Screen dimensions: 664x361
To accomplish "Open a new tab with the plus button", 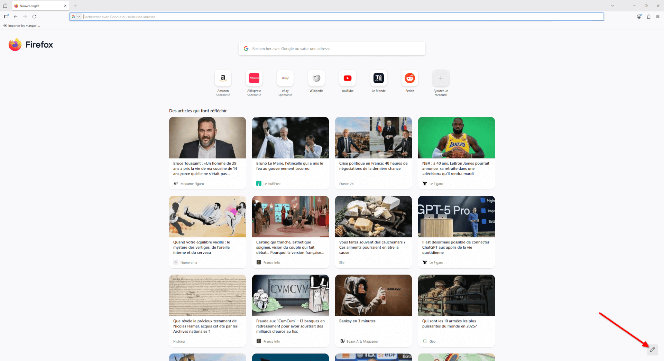I will (75, 6).
